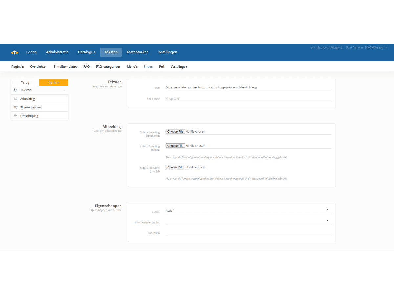
Task: Expand the Teksten sidebar chevron
Action: click(x=64, y=90)
